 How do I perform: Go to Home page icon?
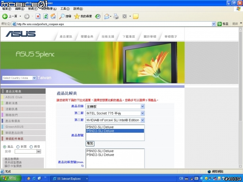(x=53, y=16)
